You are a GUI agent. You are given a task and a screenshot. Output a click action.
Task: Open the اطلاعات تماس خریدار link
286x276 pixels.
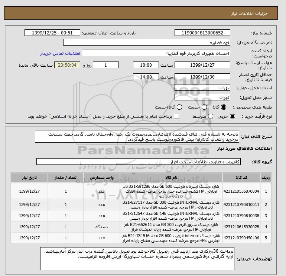(x=60, y=53)
